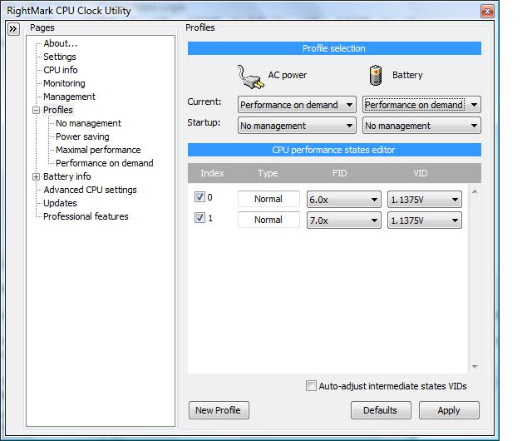Click the CPU performance states editor header

point(334,150)
